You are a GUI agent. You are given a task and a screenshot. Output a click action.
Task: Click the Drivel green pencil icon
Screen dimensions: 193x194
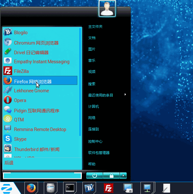[8, 51]
